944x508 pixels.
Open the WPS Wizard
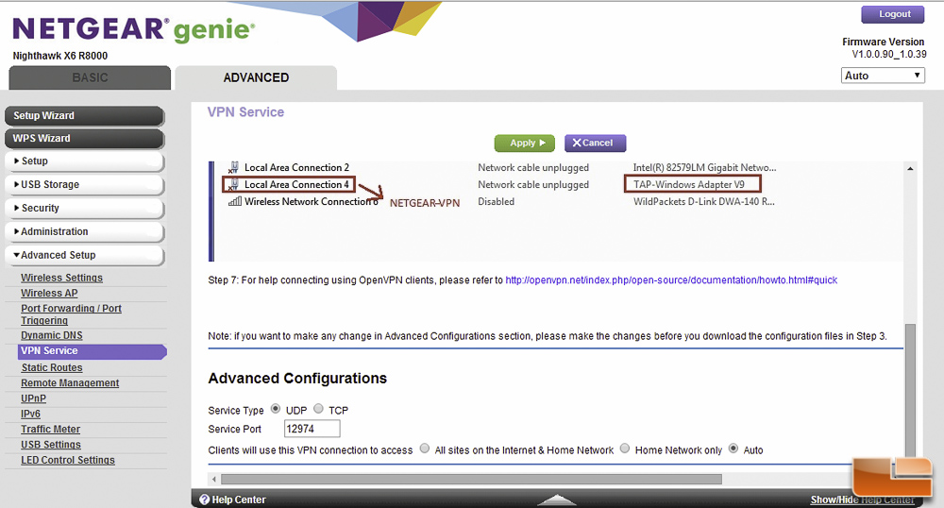84,139
